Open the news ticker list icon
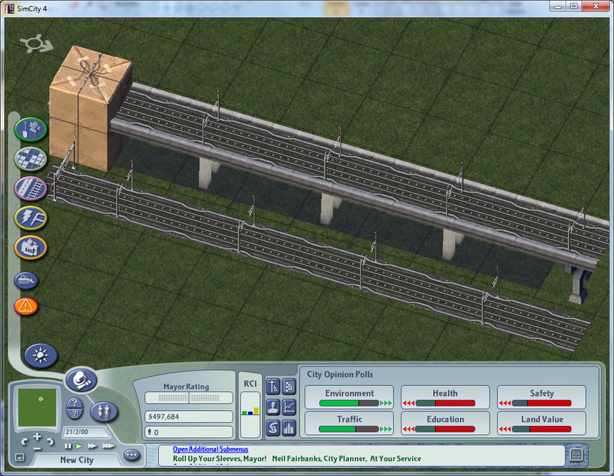The width and height of the screenshot is (614, 476). [576, 455]
